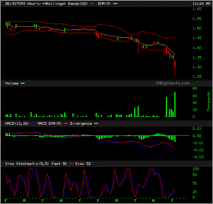The image size is (213, 204).
Task: Click the Bollinger Bands(20) legend text
Action: point(67,4)
